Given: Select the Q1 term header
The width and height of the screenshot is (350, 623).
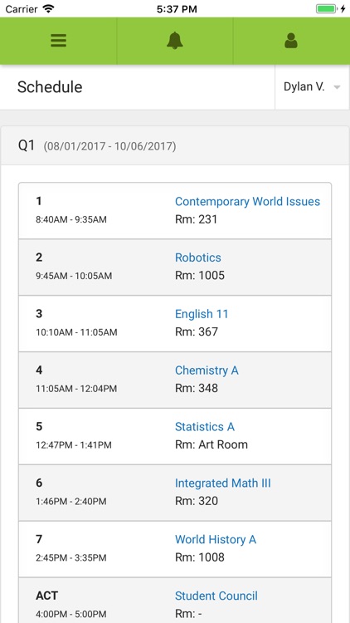Looking at the screenshot, I should 175,146.
